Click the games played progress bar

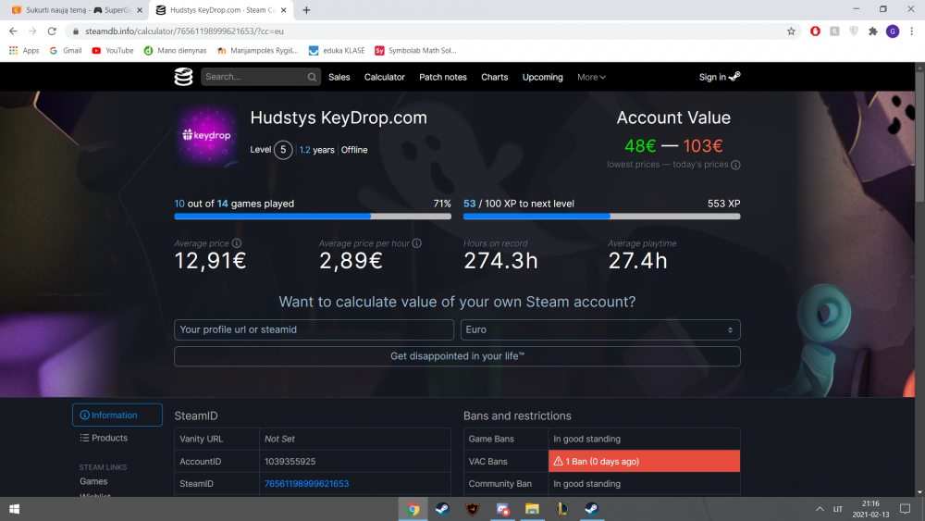point(313,217)
